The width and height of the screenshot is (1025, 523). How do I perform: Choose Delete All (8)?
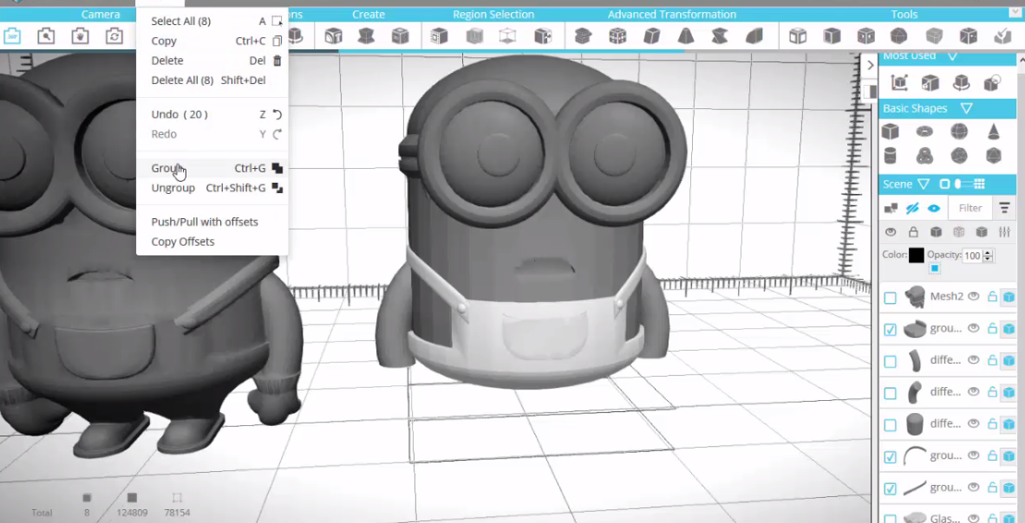pyautogui.click(x=212, y=81)
